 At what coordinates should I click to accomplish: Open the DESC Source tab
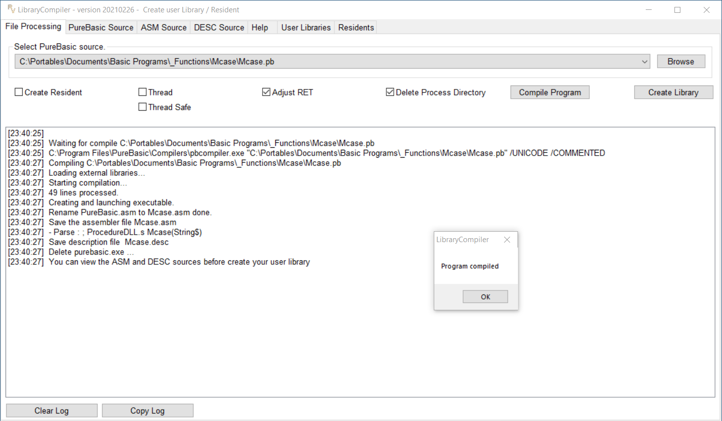(219, 28)
